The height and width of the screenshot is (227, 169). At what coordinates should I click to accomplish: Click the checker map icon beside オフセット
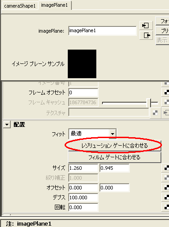pyautogui.click(x=165, y=188)
